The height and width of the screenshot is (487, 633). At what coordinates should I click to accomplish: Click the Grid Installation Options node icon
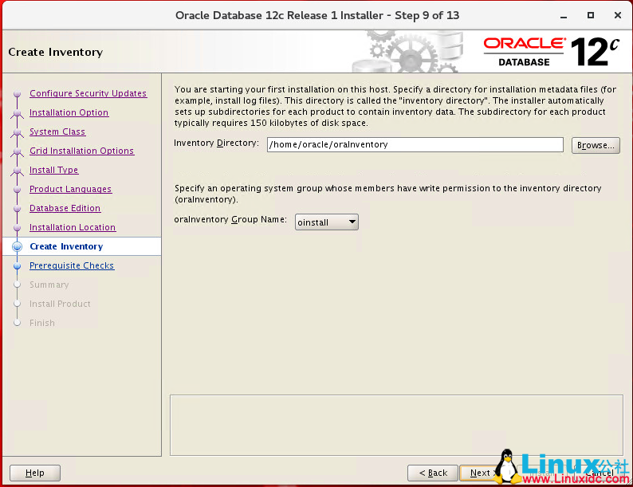pos(17,151)
